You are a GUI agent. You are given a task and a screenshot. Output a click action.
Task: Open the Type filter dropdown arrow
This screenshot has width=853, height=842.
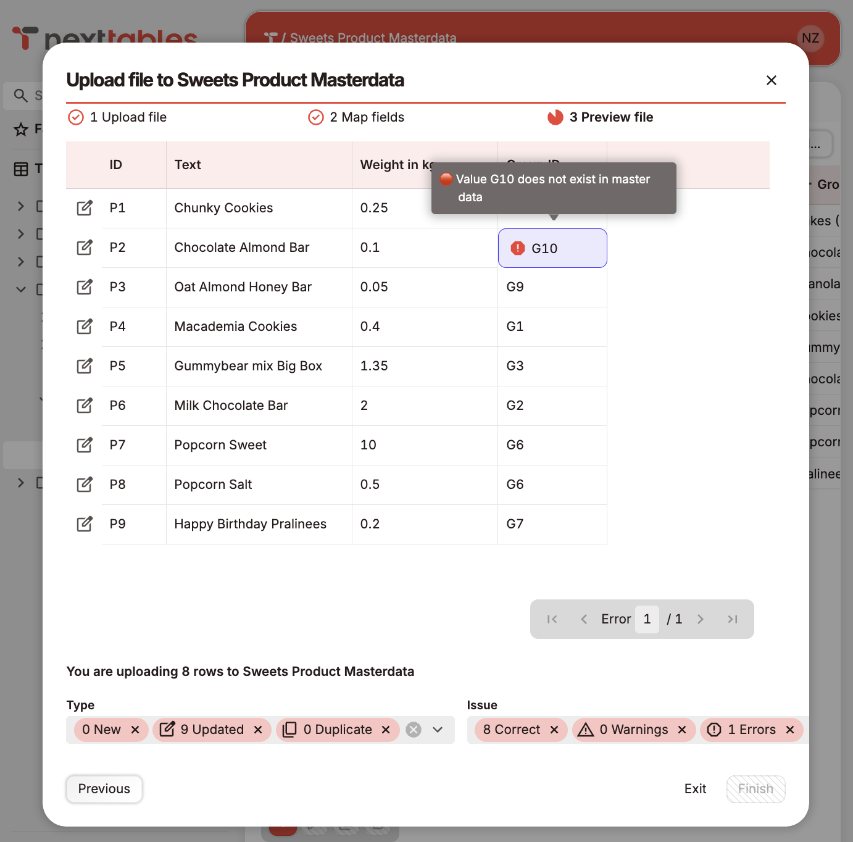438,730
